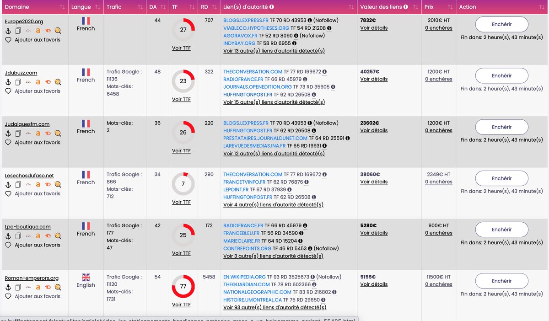The width and height of the screenshot is (549, 321).
Task: Bid on Roman-emperors.org with Enchérir
Action: [x=502, y=281]
